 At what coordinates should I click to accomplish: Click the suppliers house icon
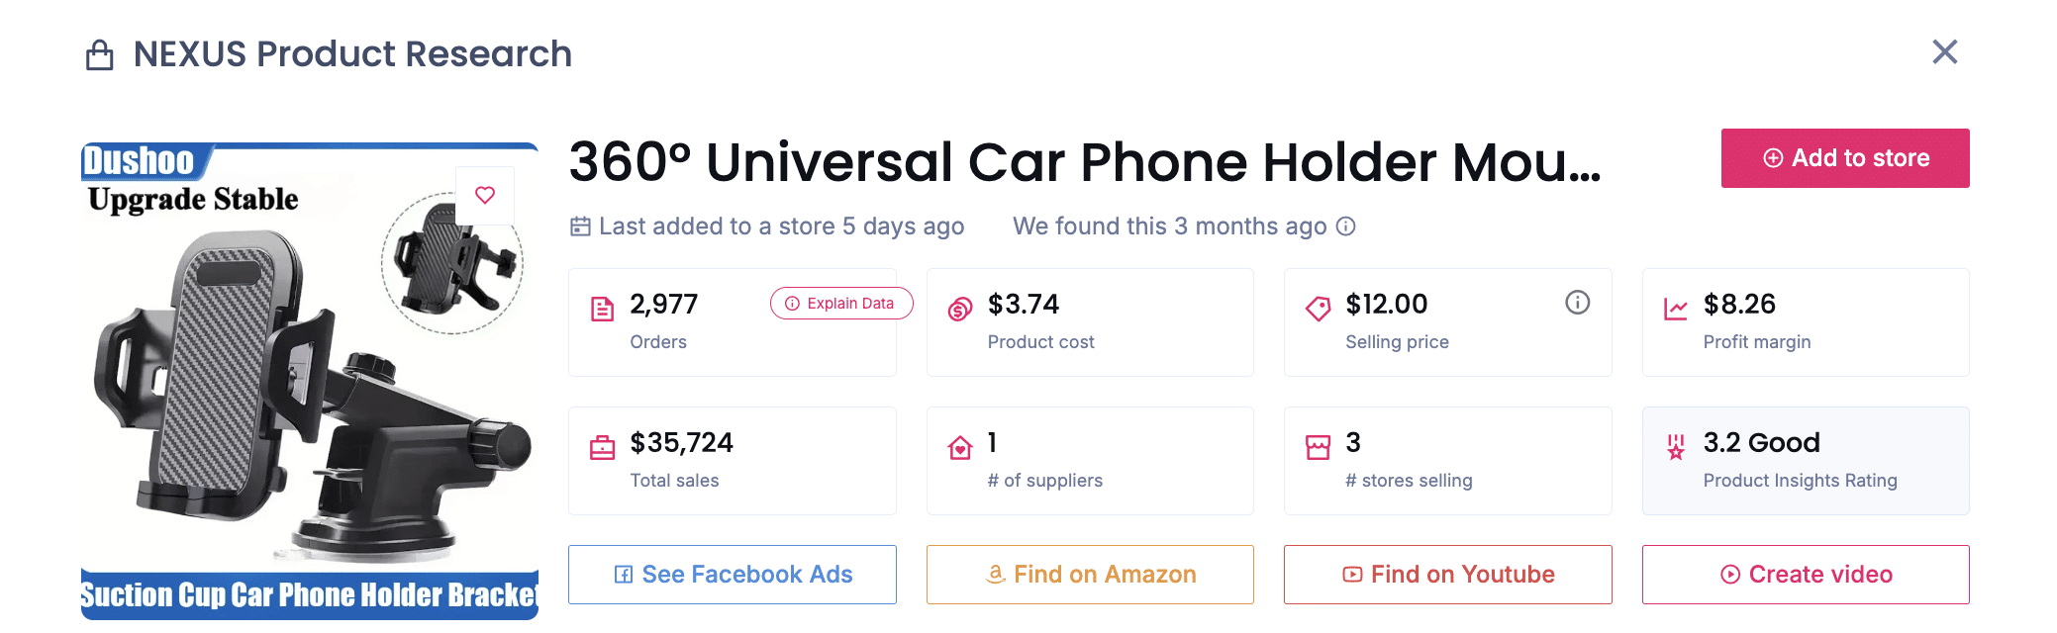pos(960,448)
